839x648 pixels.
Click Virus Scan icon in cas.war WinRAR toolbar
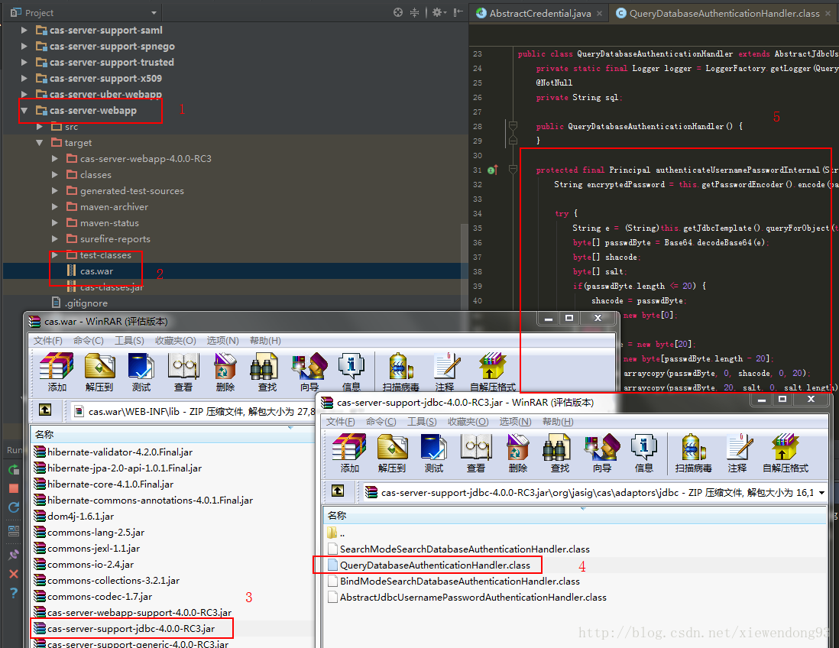click(x=400, y=367)
